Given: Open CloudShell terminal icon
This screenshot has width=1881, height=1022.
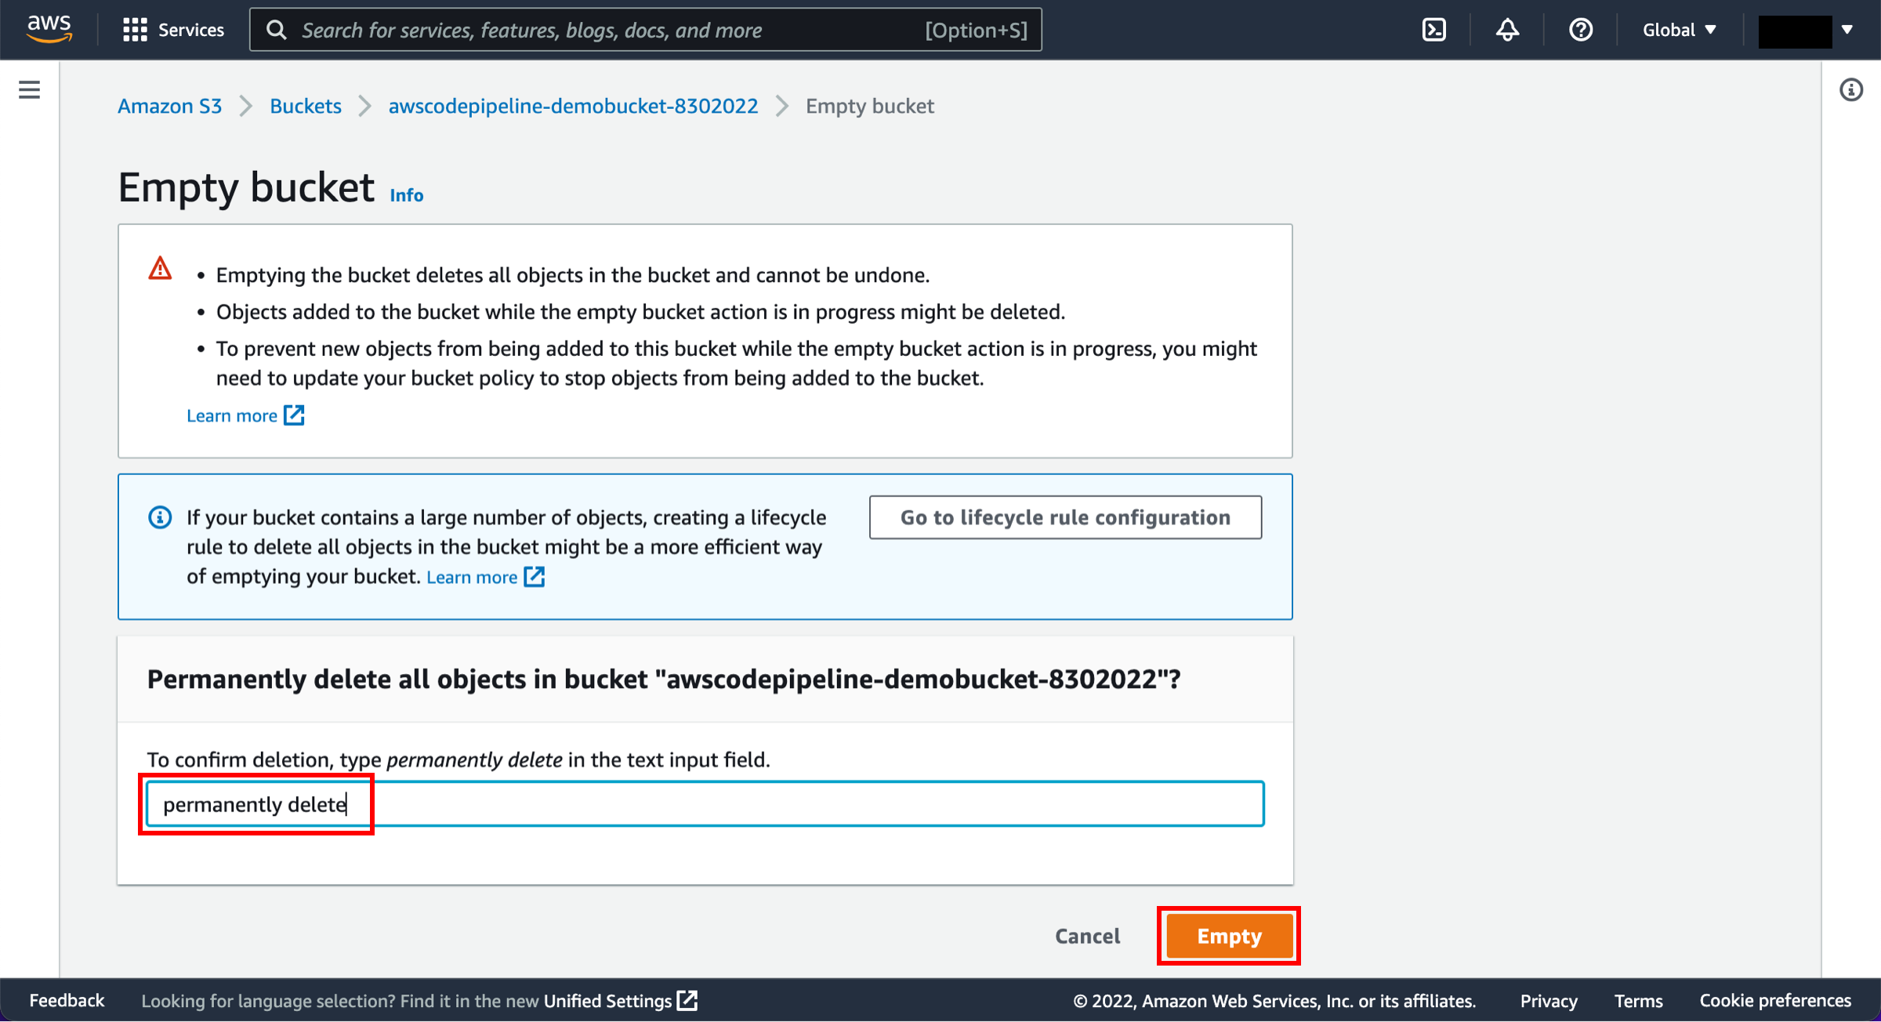Looking at the screenshot, I should click(1433, 30).
